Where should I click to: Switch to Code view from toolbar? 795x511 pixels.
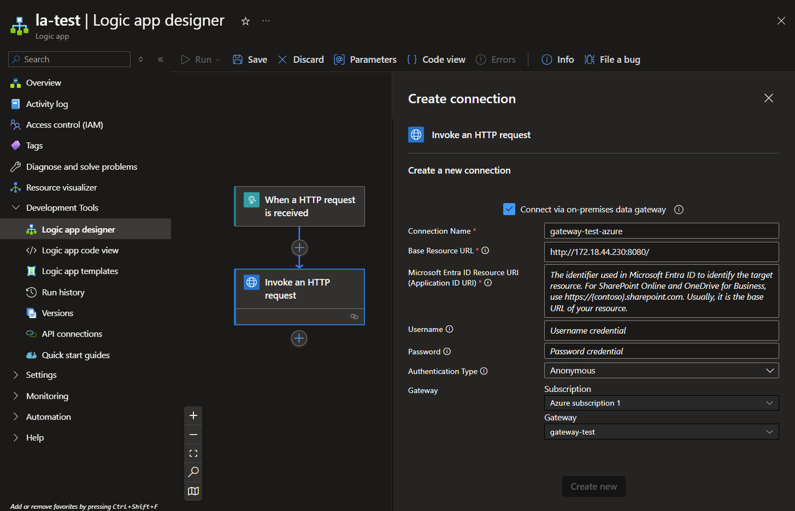coord(437,60)
